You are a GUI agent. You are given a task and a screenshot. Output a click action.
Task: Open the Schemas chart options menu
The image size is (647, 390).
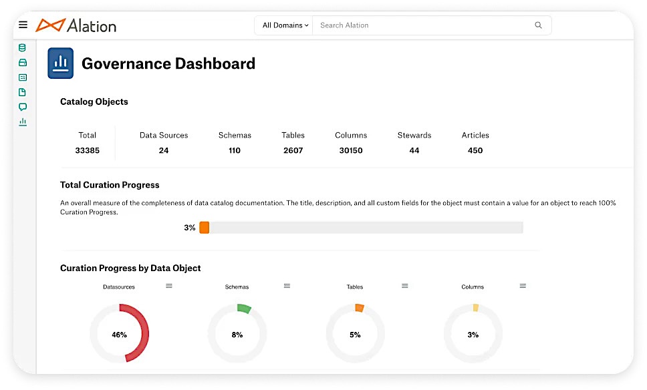click(x=287, y=285)
